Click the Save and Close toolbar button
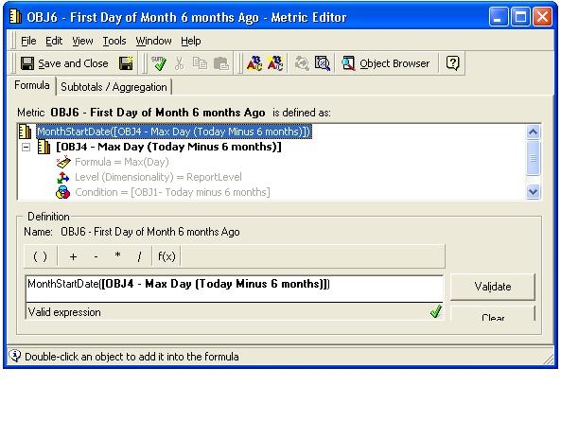Viewport: 561px width, 421px height. (64, 63)
